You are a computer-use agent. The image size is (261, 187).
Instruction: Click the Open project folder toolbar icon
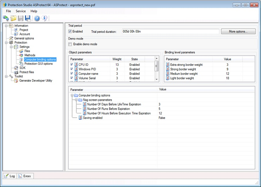13,18
